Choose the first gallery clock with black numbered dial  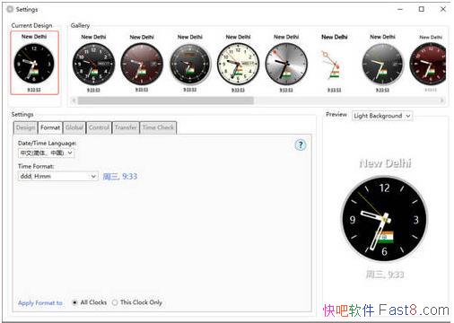coord(93,64)
